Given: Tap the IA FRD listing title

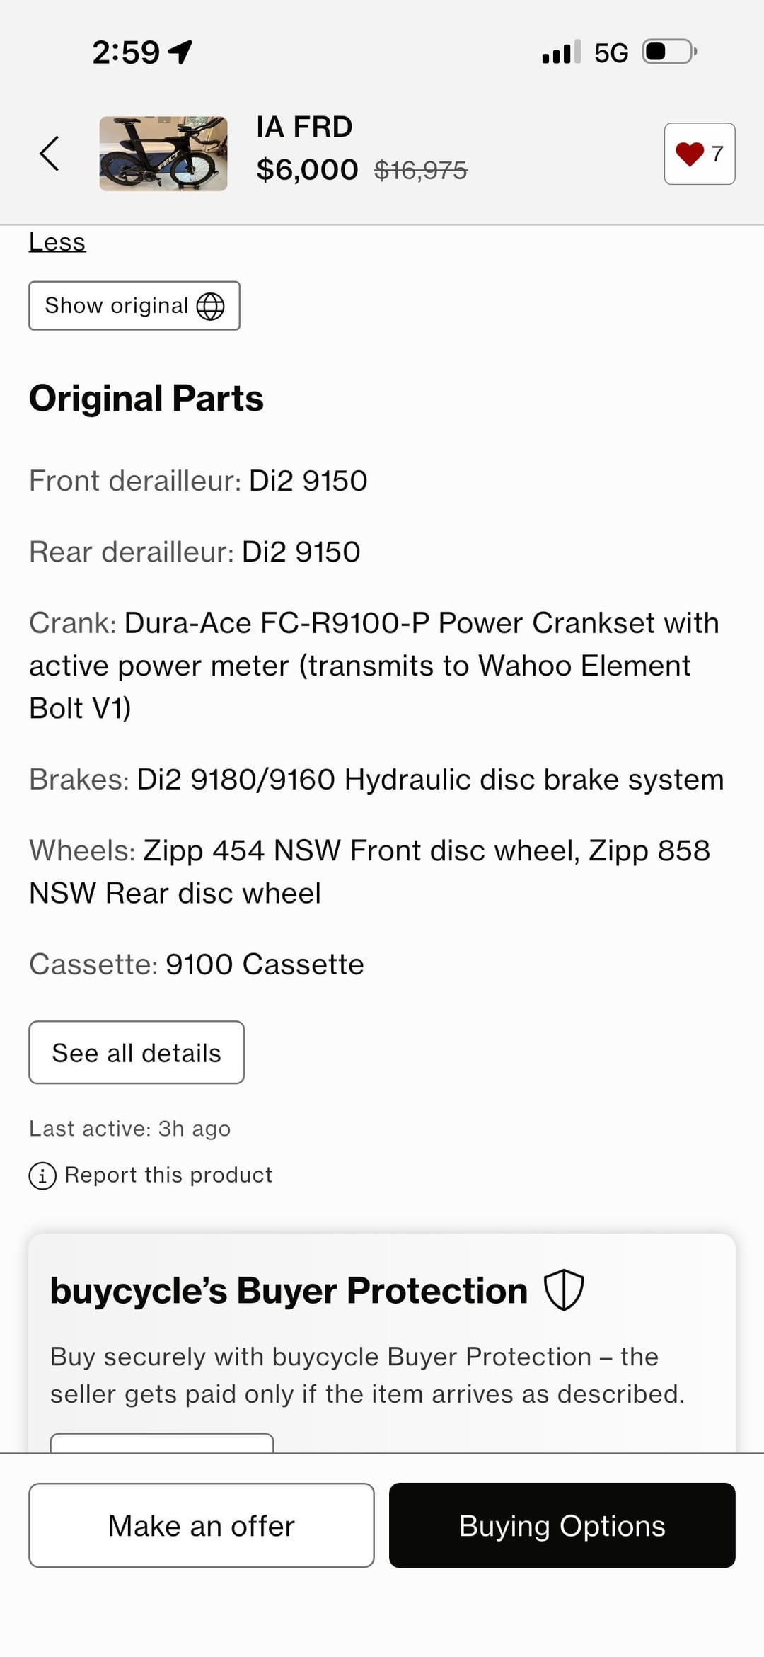Looking at the screenshot, I should point(304,127).
